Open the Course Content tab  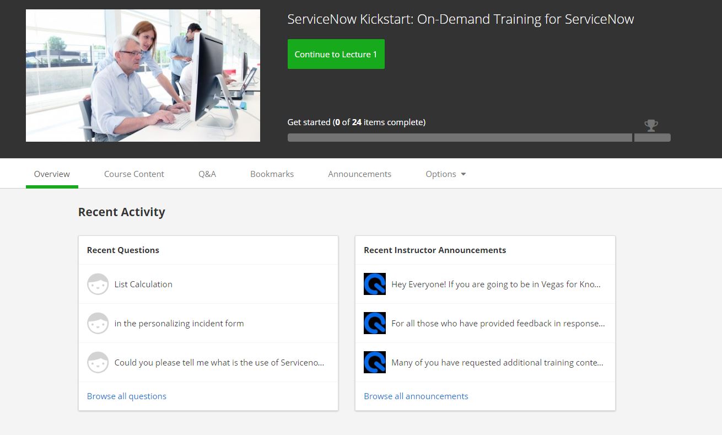point(134,174)
